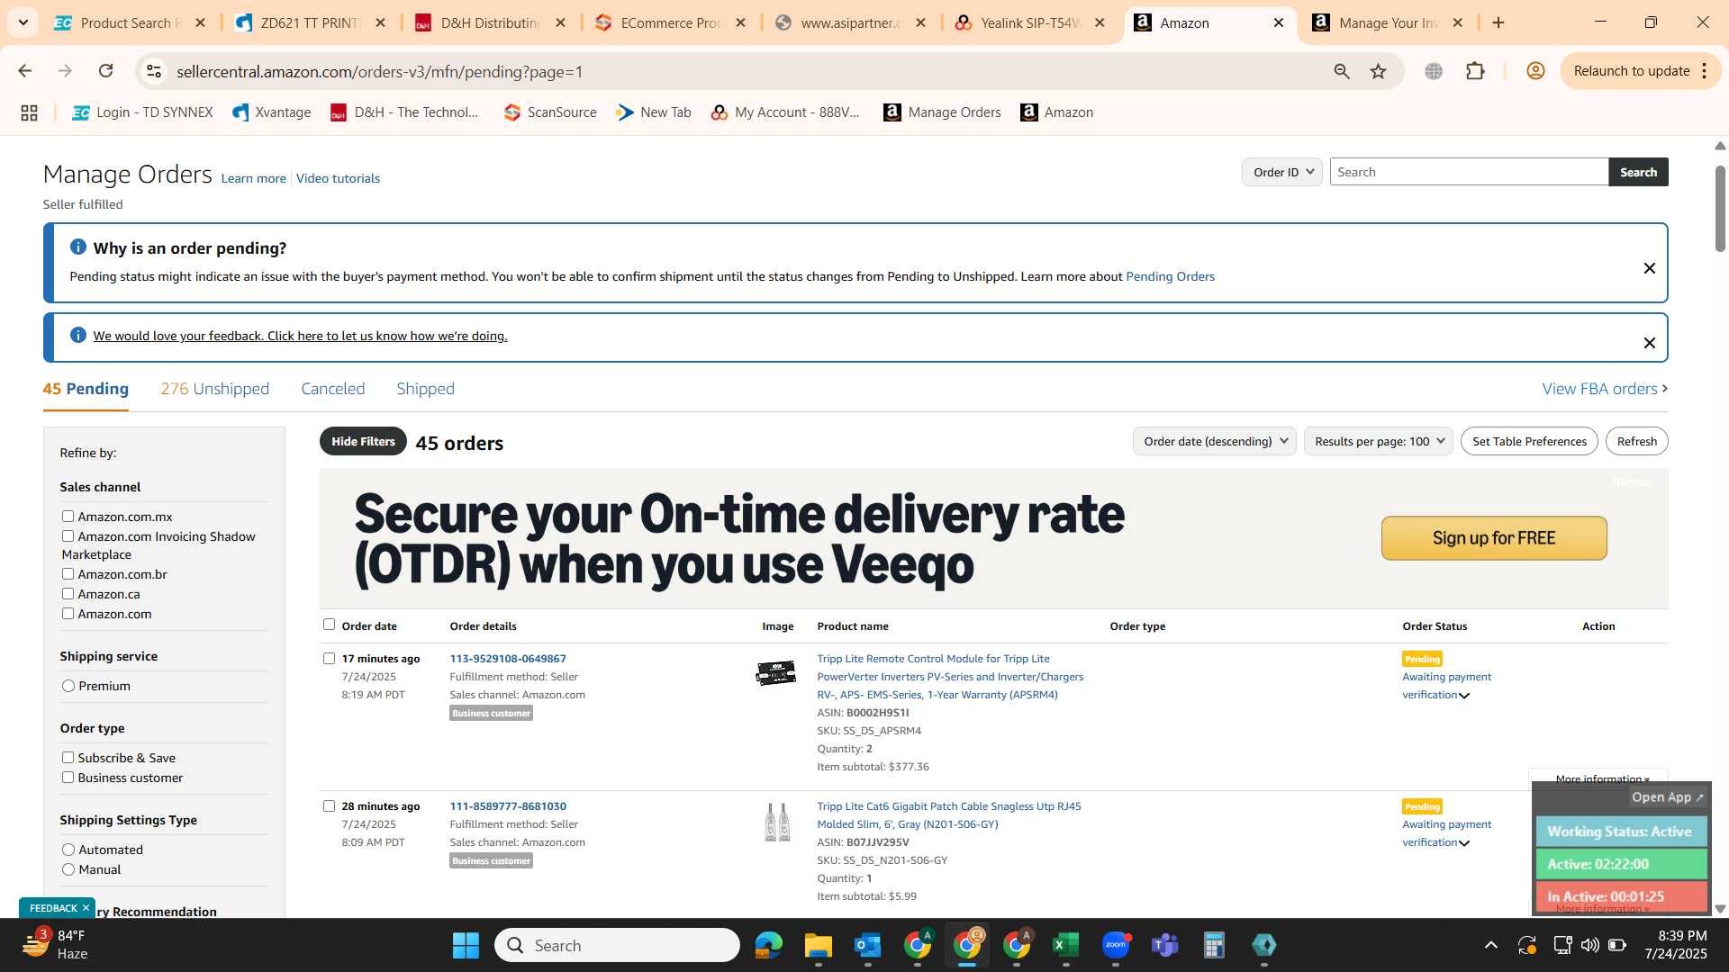Click the Search button for orders

point(1638,172)
